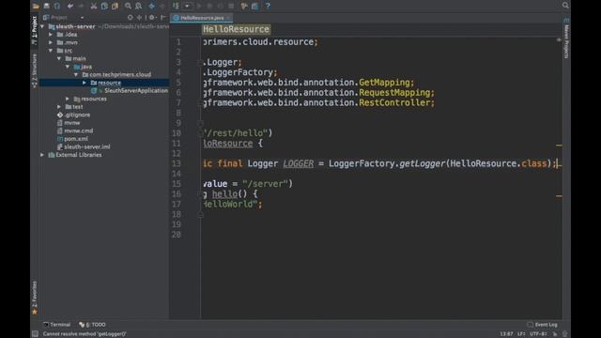Click the Replace toolbar icon
Image resolution: width=601 pixels, height=338 pixels.
(x=138, y=6)
